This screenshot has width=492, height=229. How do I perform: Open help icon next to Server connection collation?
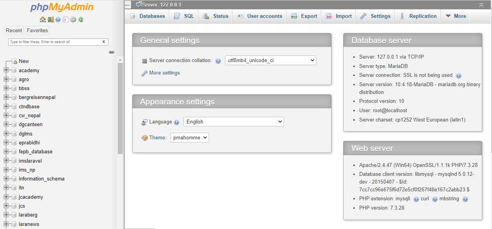[218, 61]
